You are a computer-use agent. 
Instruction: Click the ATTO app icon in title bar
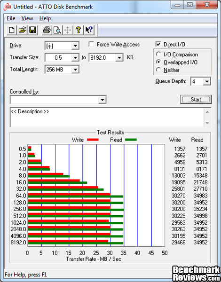8,7
